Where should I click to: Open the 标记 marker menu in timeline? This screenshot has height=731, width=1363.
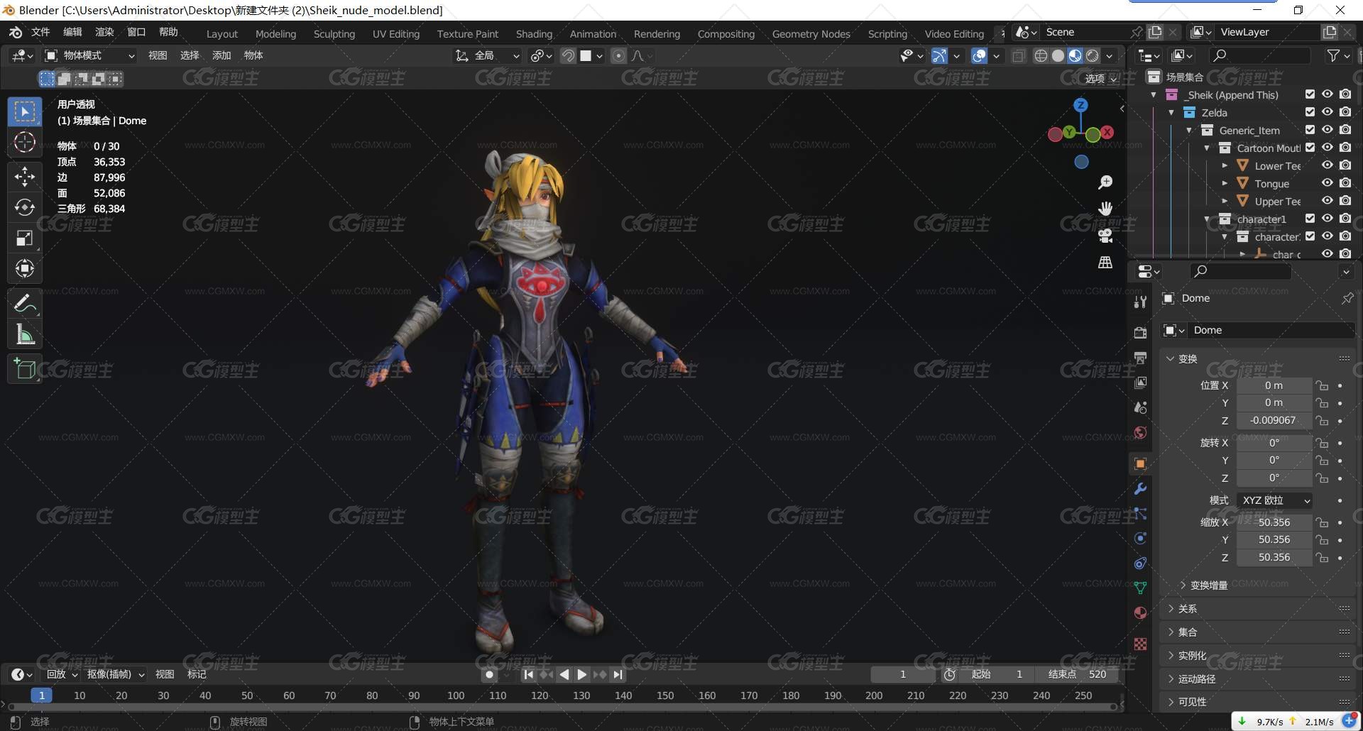(x=197, y=674)
